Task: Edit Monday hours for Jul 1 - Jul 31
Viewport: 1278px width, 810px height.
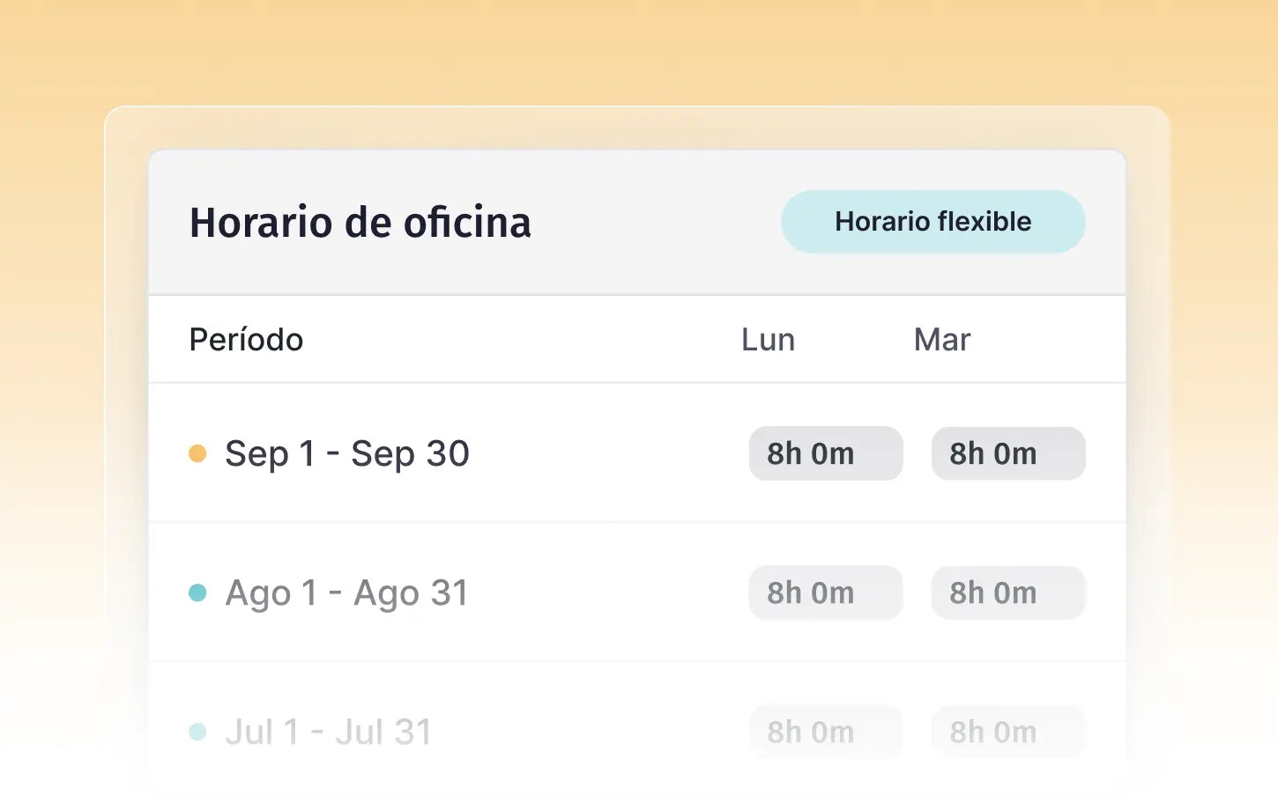Action: [x=825, y=732]
